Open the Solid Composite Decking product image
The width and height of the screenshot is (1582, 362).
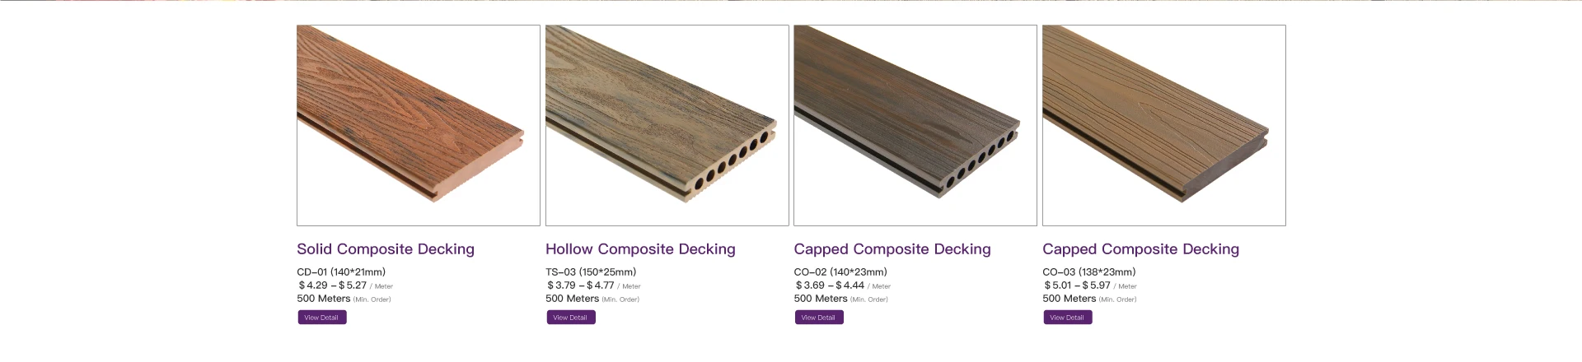[x=418, y=125]
